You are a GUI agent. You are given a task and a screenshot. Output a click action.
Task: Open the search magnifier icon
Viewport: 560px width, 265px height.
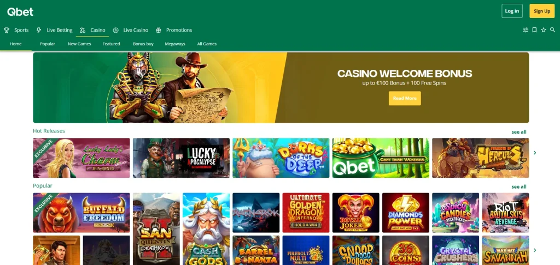tap(552, 30)
